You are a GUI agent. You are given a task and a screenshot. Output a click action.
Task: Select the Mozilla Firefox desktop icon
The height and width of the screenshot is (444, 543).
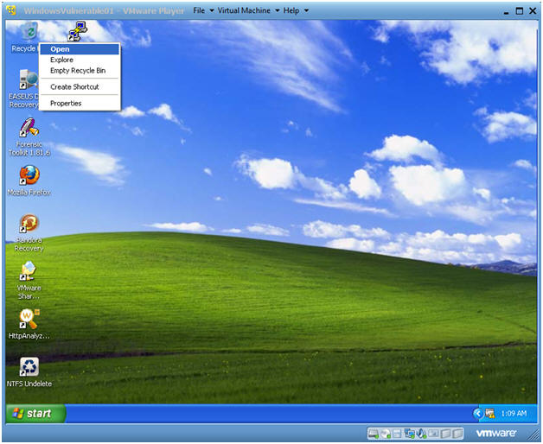coord(29,175)
